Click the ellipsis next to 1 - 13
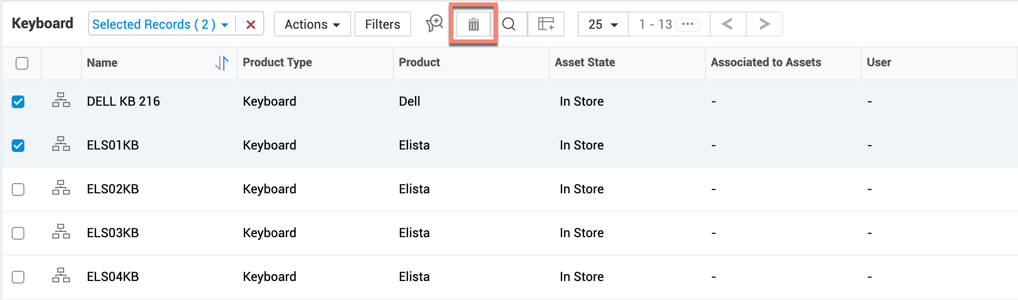Screen dimensions: 1018x300 (x=687, y=24)
